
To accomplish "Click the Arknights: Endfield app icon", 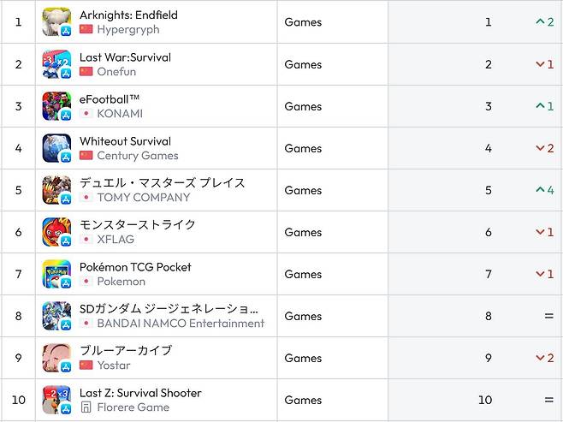I will [x=56, y=22].
